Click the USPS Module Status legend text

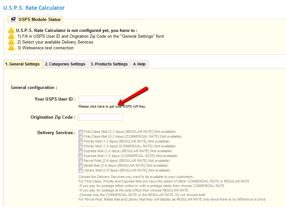[x=39, y=19]
